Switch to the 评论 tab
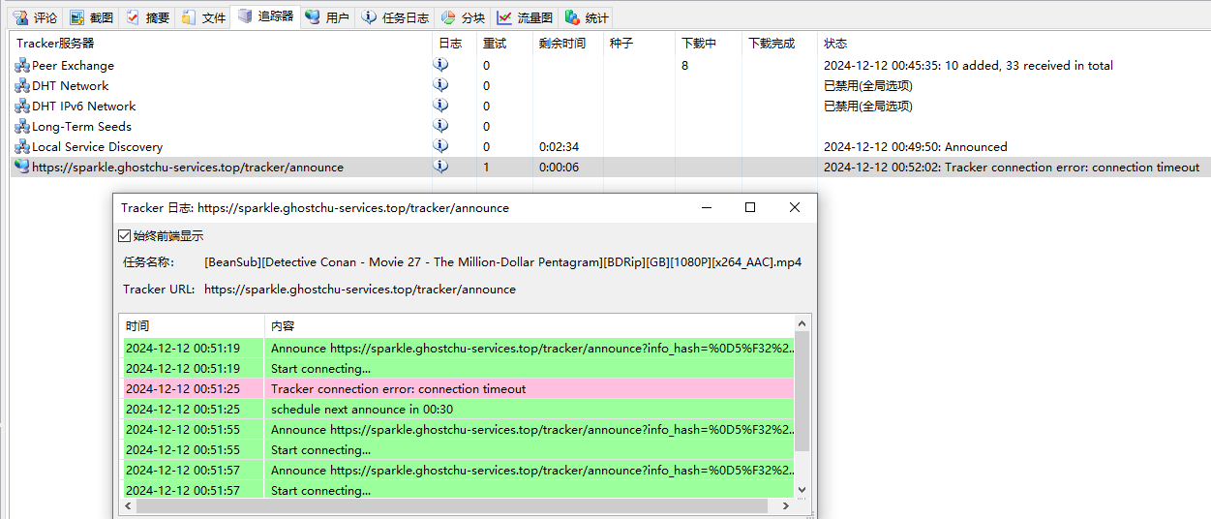 click(35, 17)
